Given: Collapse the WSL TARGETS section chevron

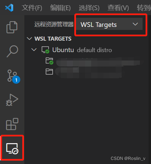Looking at the screenshot, I should 29,39.
